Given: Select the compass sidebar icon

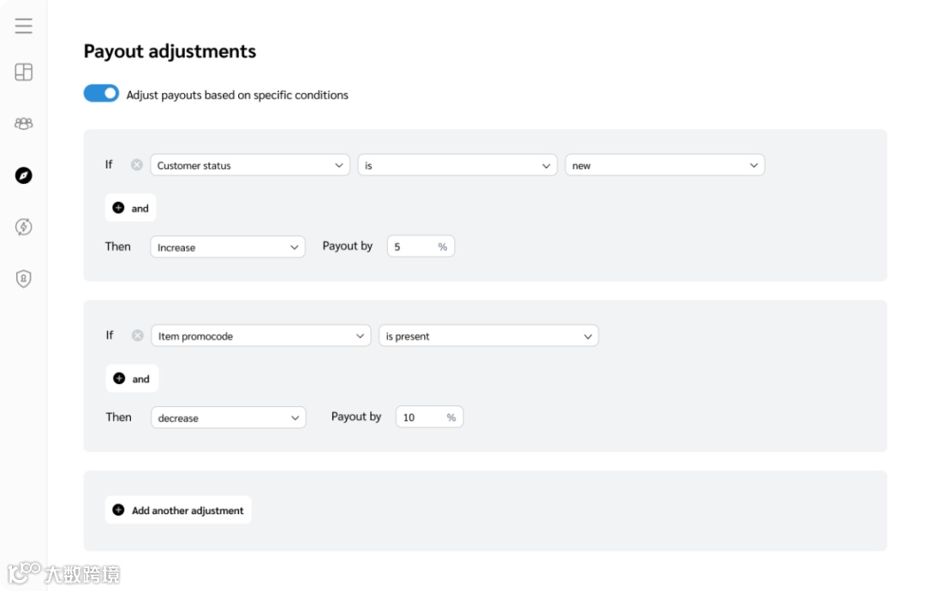Looking at the screenshot, I should point(24,175).
